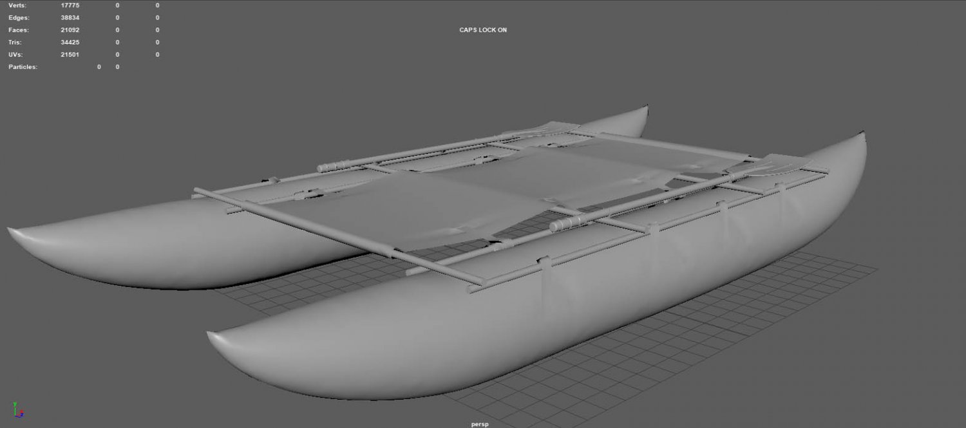Click the Edges count in the poly HUD

tap(71, 17)
